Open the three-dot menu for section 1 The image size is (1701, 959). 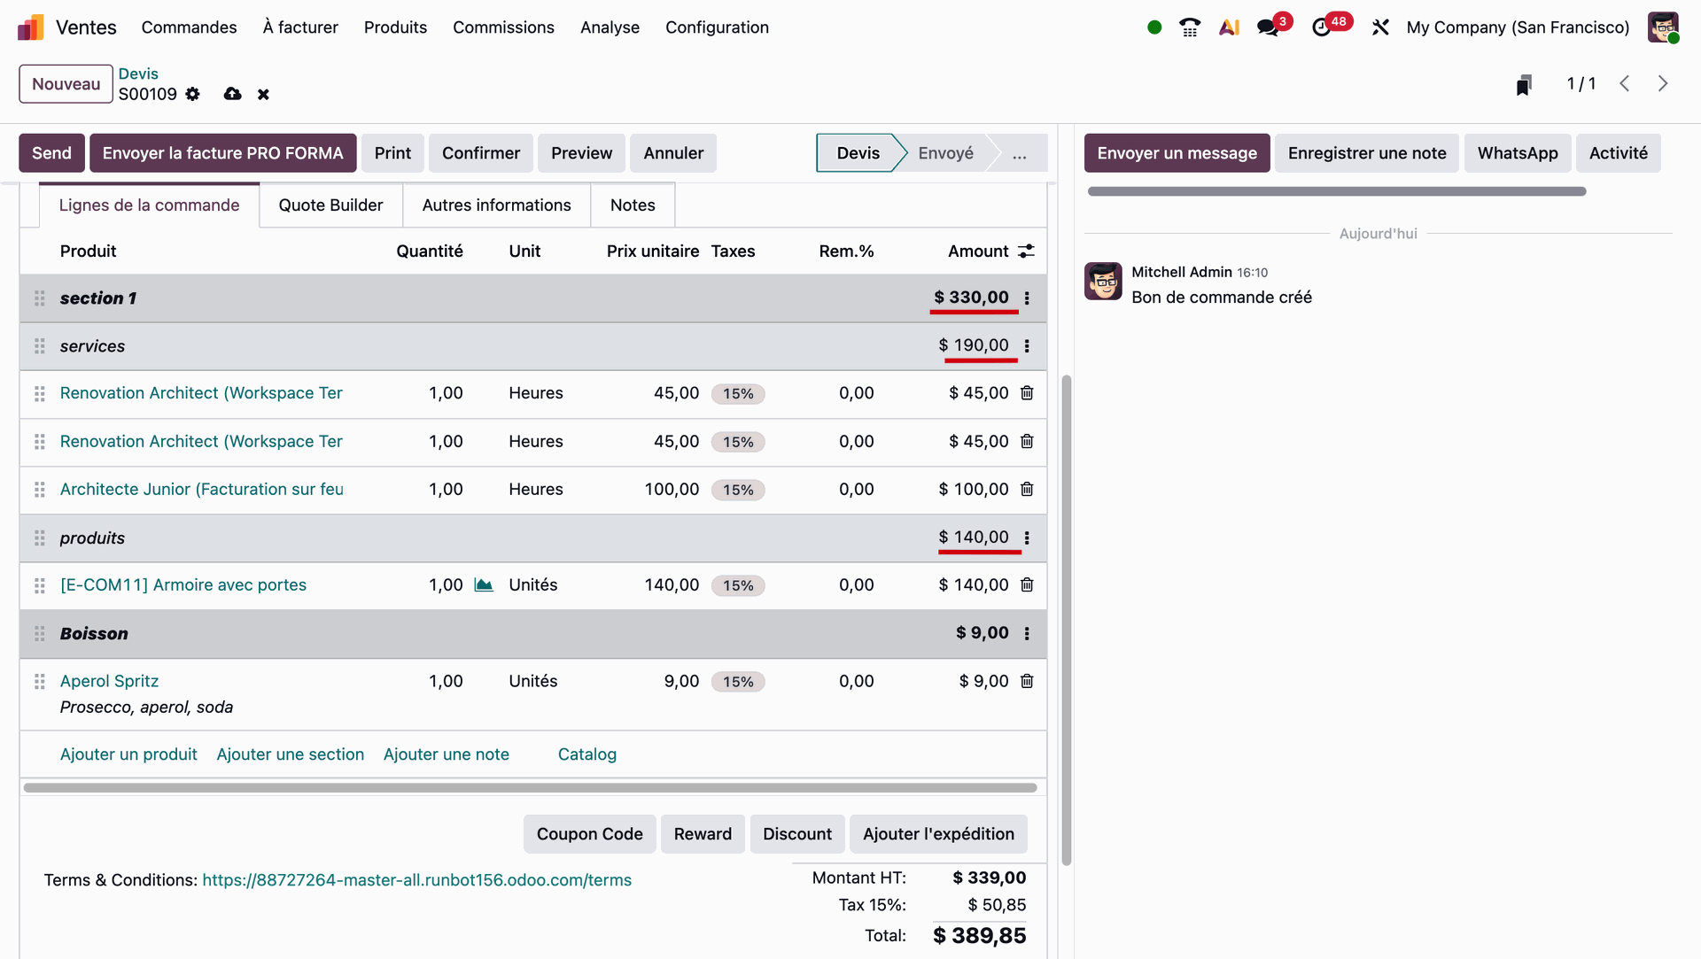click(1027, 298)
